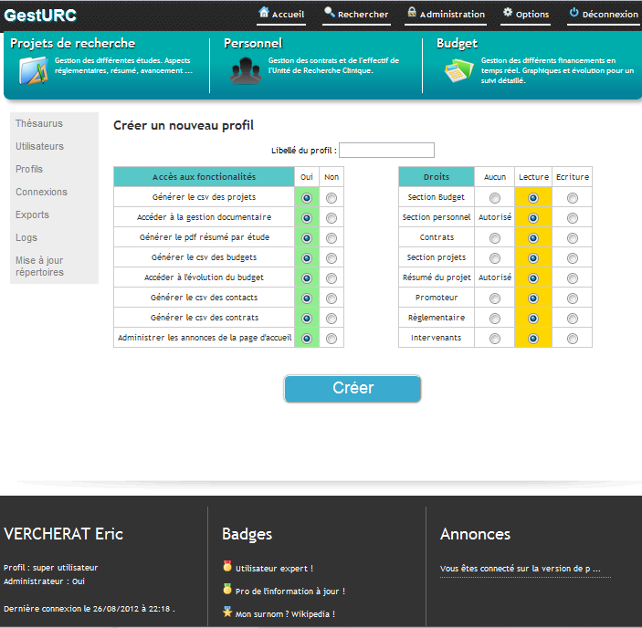Viewport: 642px width, 628px height.
Task: Click the gear icon beside Options
Action: click(x=508, y=12)
